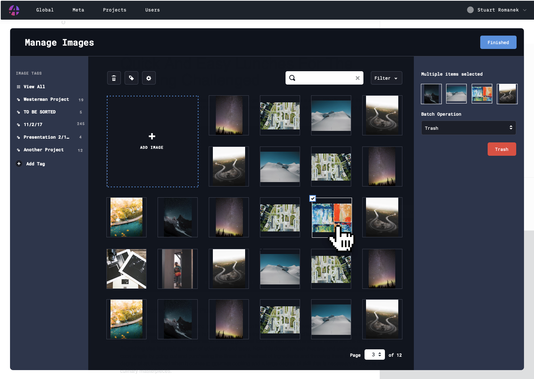Click the trash icon in the toolbar
Image resolution: width=534 pixels, height=379 pixels.
tap(114, 78)
